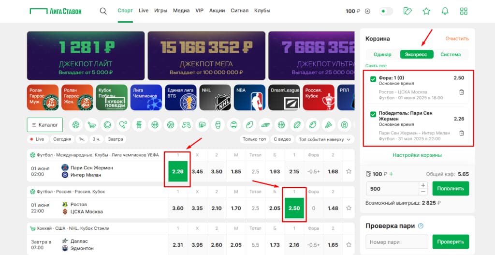This screenshot has height=255, width=495.
Task: Uncheck the Фора: 1 (0) bet checkbox
Action: pyautogui.click(x=373, y=79)
